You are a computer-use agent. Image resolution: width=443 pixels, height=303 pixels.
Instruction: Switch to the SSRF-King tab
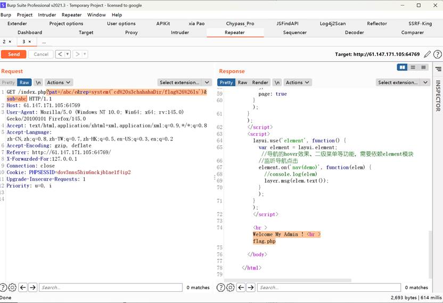[x=420, y=23]
